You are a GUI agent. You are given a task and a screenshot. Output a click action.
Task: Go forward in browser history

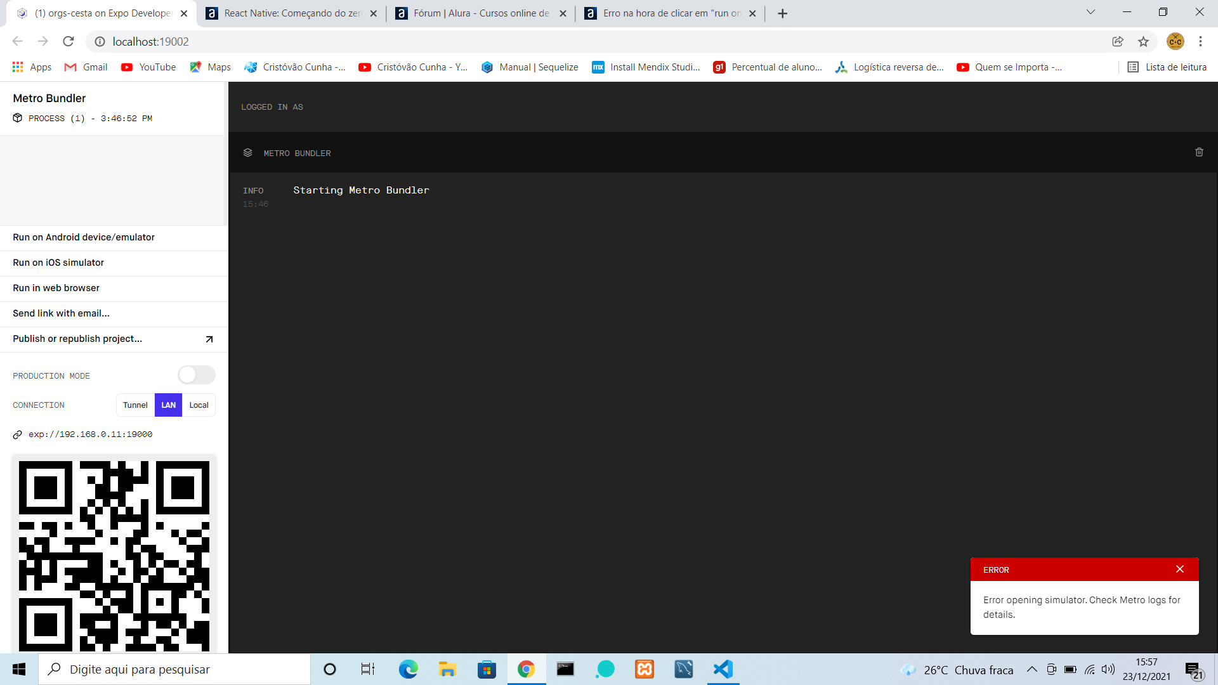[43, 41]
